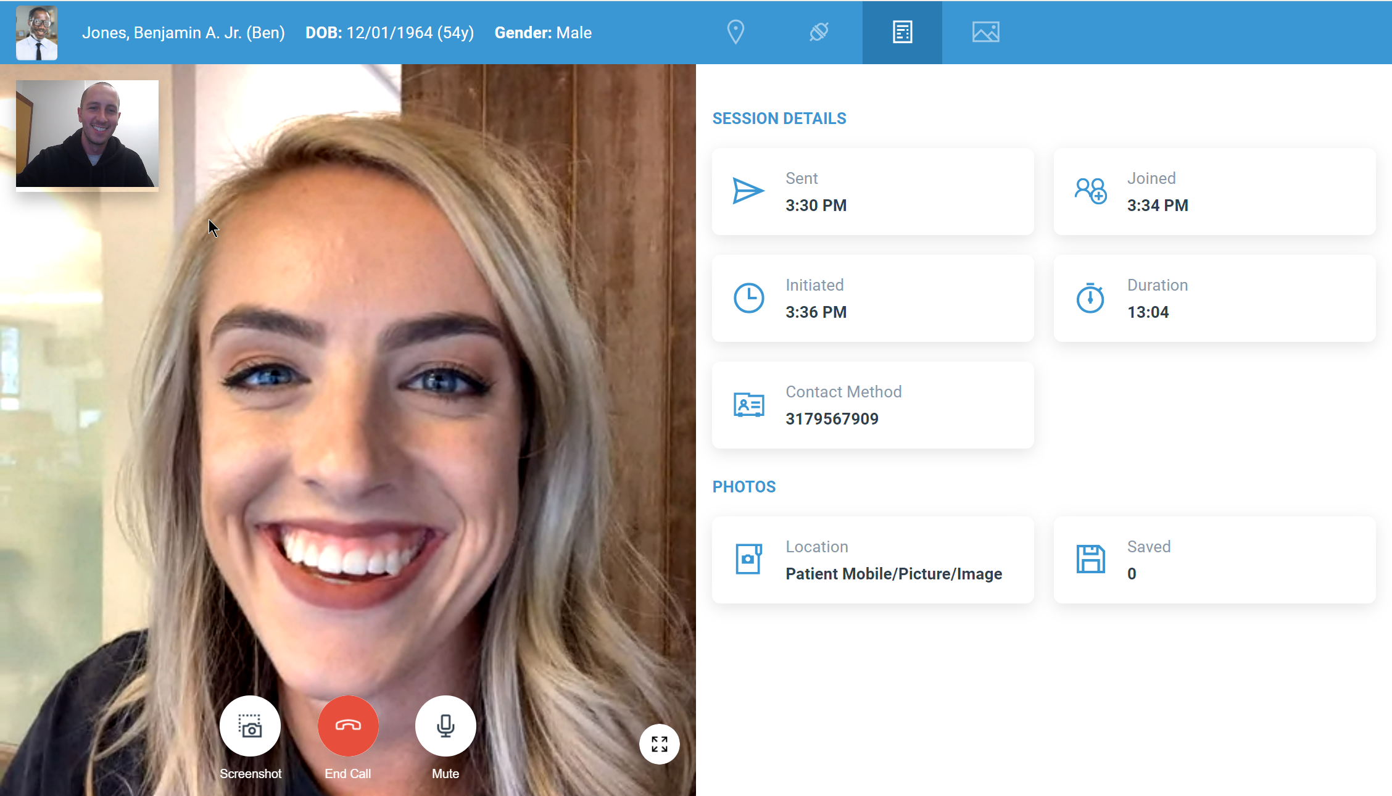Click the contact number 3179567909

[832, 419]
